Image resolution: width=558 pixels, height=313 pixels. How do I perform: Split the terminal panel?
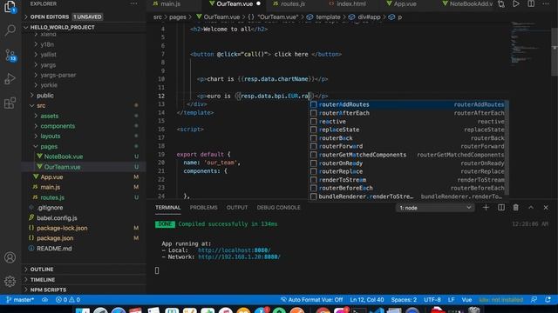click(501, 208)
